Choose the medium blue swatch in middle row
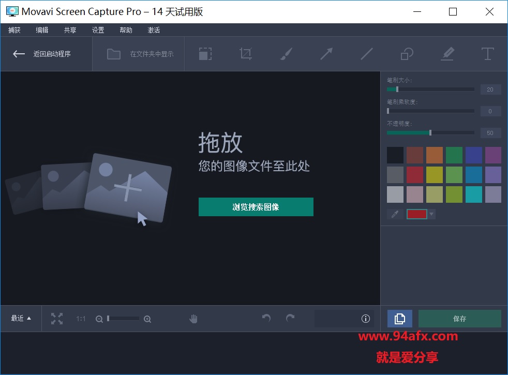This screenshot has width=508, height=375. (x=474, y=175)
